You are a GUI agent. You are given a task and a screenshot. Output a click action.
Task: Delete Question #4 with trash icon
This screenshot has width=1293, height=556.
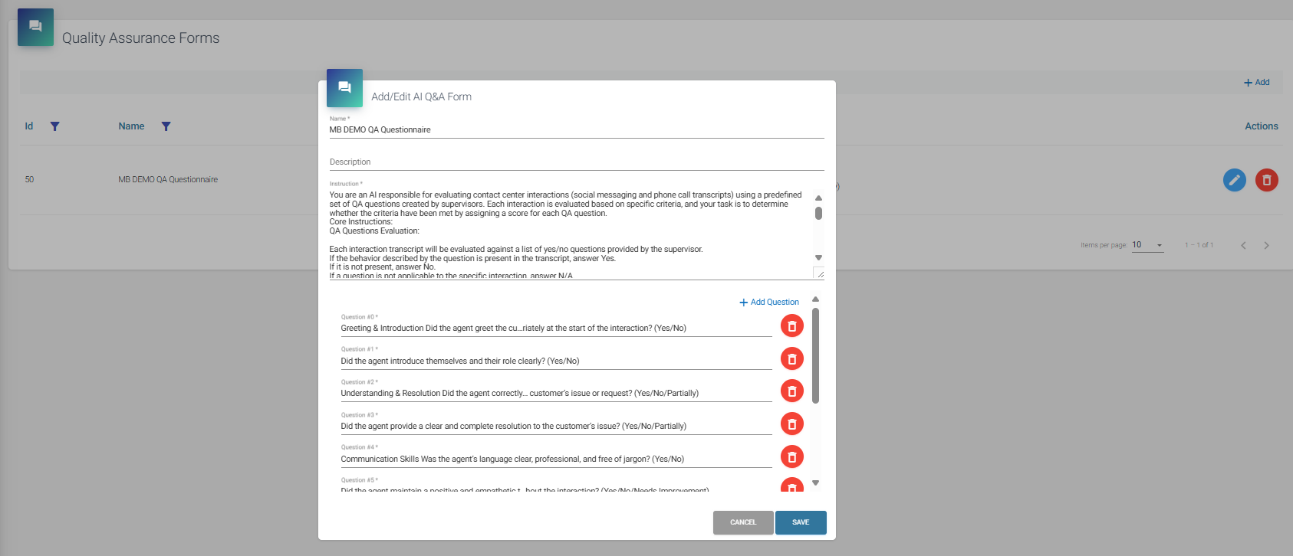point(791,457)
